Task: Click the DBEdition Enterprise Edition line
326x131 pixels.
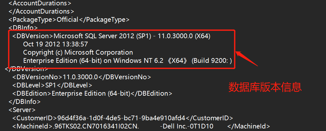Action: [x=92, y=93]
